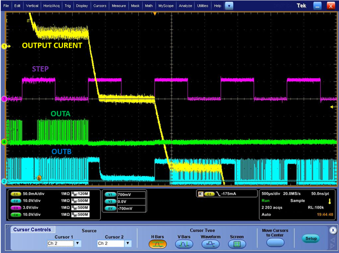This screenshot has height=253, width=339.
Task: Close the Cursor Controls panel
Action: [x=333, y=230]
